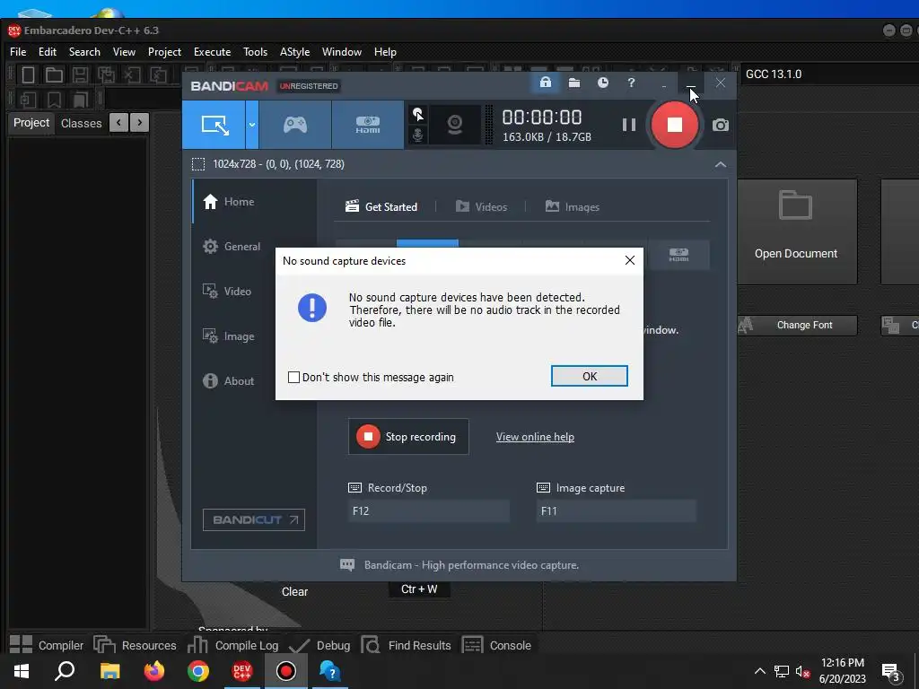The image size is (919, 689).
Task: Click the New file icon in Dev-C++ toolbar
Action: click(x=28, y=74)
